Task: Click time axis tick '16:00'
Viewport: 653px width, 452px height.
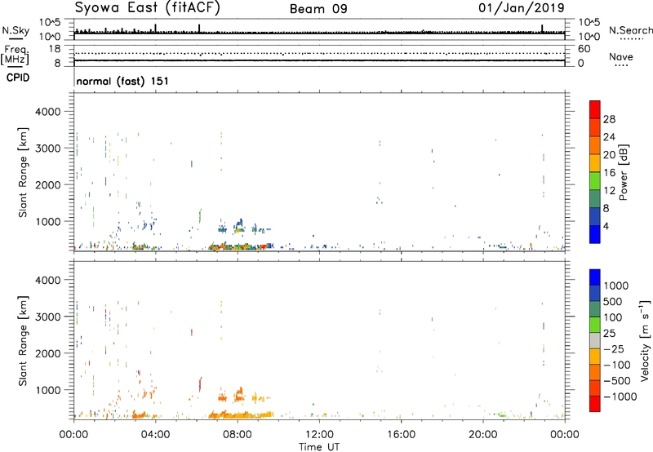Action: coord(401,435)
